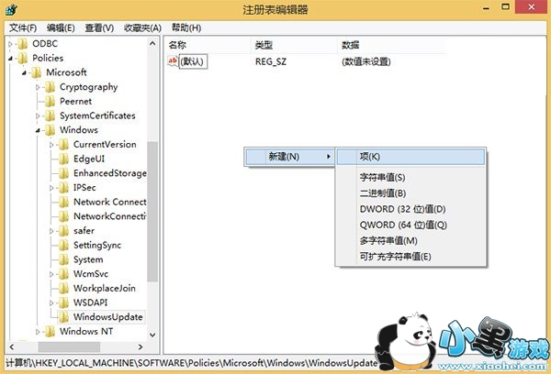Expand the WcmSvc tree node
Screen dimensions: 551x374
51,274
